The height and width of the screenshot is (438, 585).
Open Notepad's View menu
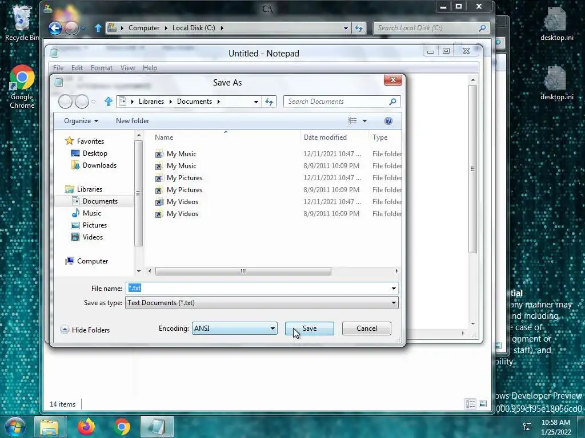click(x=127, y=68)
